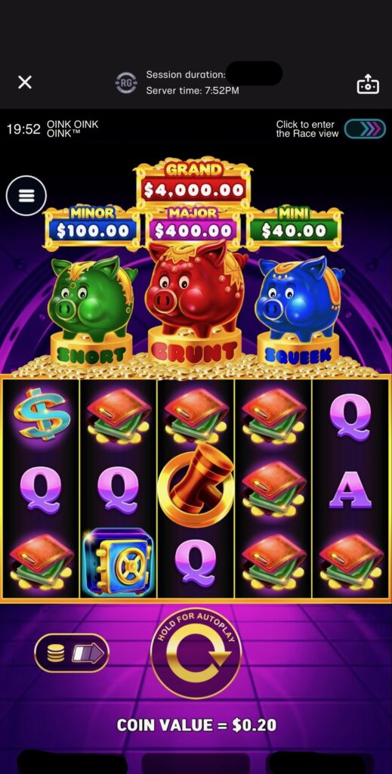Close the game with the X icon
This screenshot has height=774, width=392.
pyautogui.click(x=25, y=82)
